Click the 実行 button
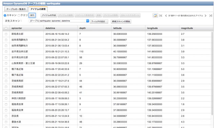 32,15
